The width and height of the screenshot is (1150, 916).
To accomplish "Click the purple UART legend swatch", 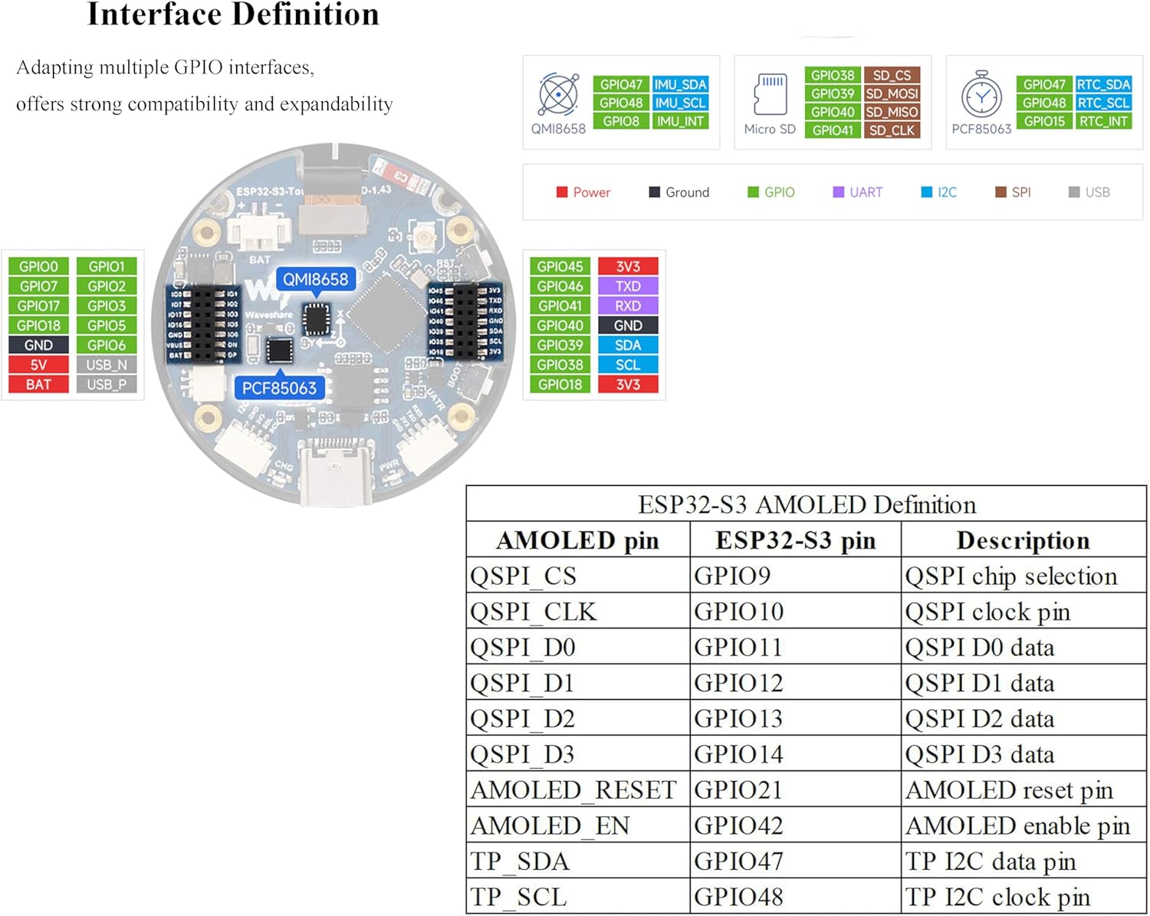I will coord(838,192).
